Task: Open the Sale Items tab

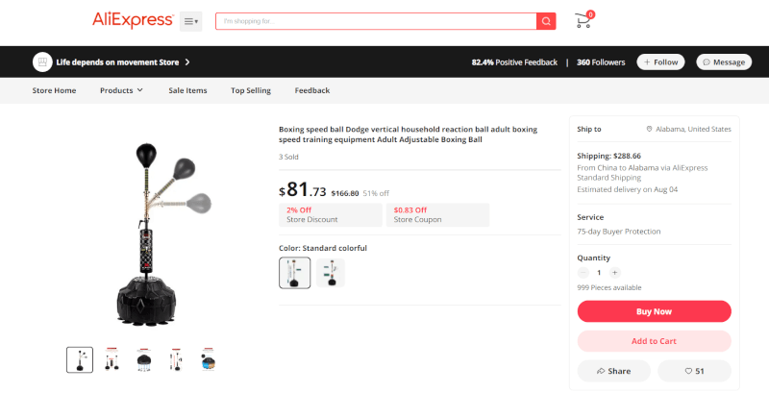Action: point(187,90)
